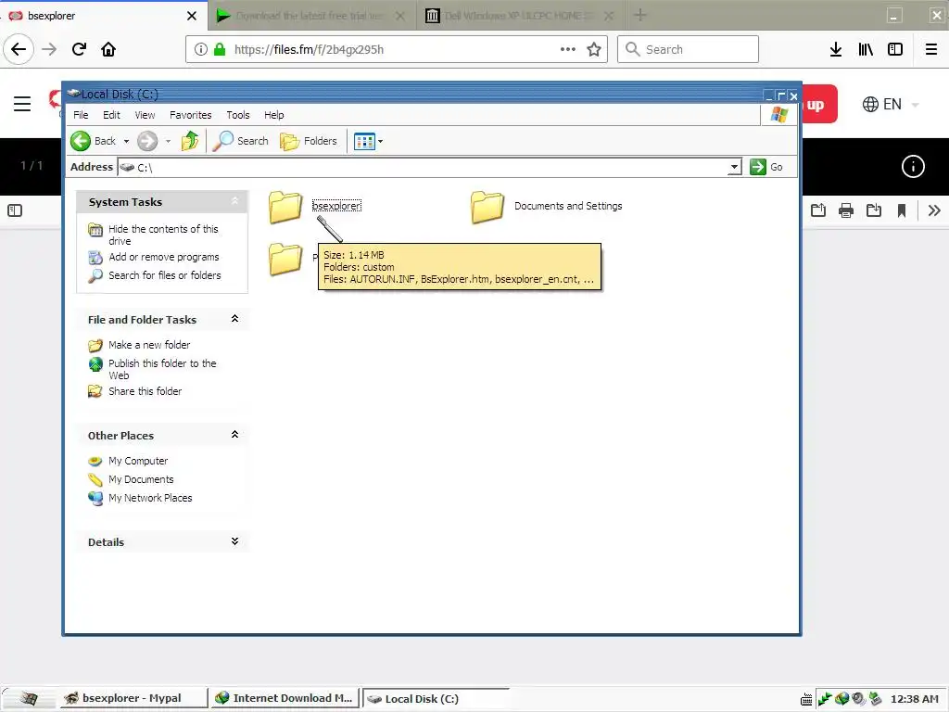Go to the browser Home page
The width and height of the screenshot is (949, 712).
(x=108, y=49)
